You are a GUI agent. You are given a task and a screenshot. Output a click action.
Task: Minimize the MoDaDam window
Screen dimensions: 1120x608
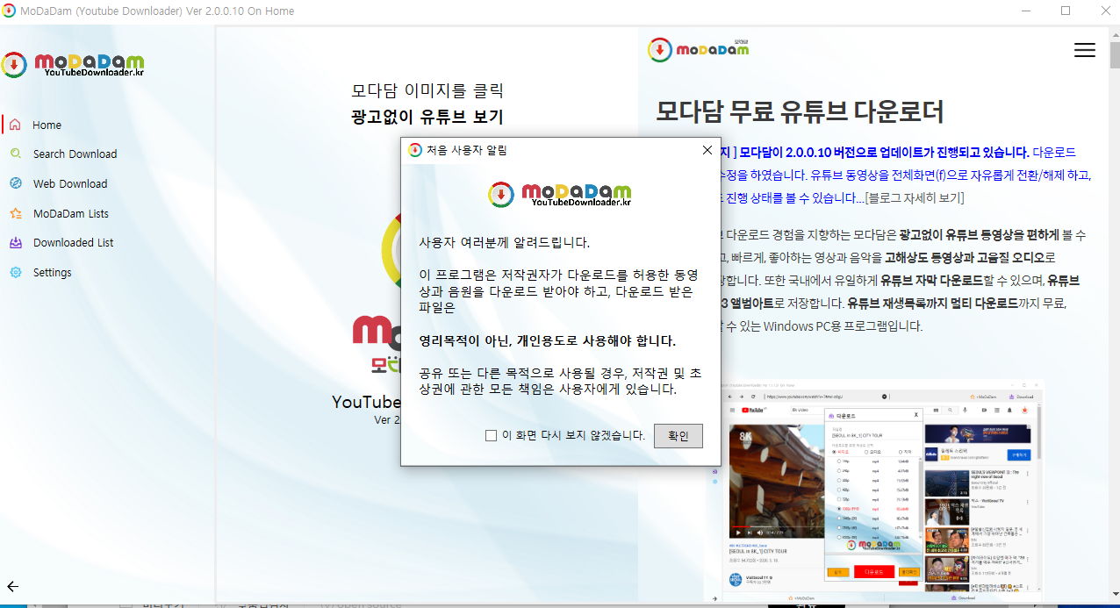[x=1026, y=11]
